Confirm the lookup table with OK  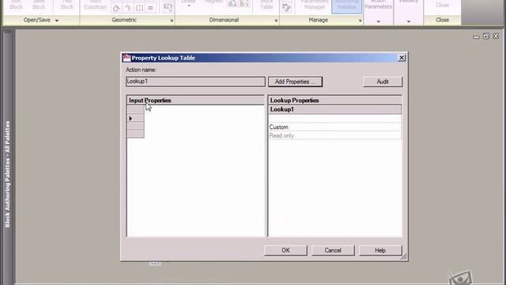[285, 250]
